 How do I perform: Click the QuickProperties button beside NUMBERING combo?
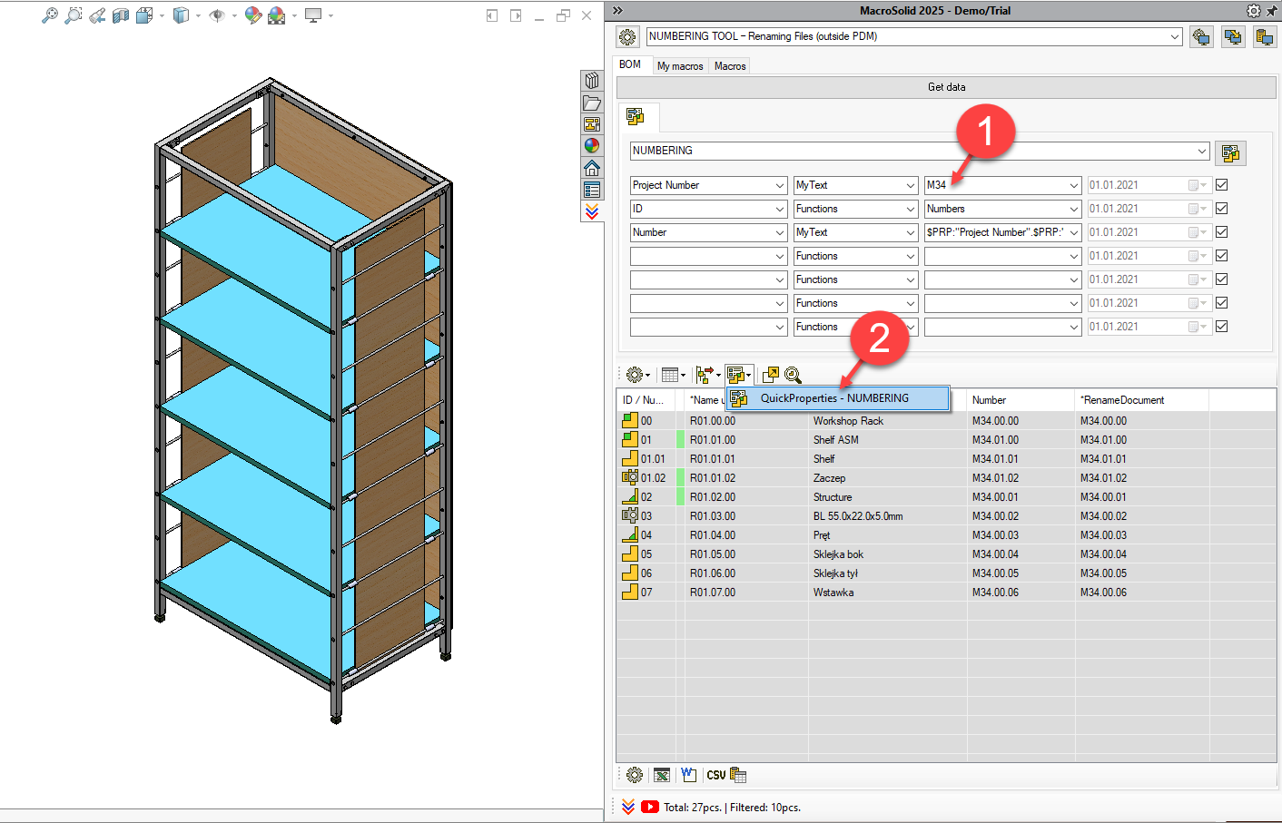coord(1230,153)
